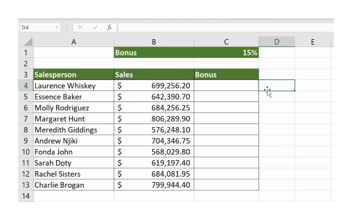
Task: Click the Salesperson header cell
Action: (73, 75)
